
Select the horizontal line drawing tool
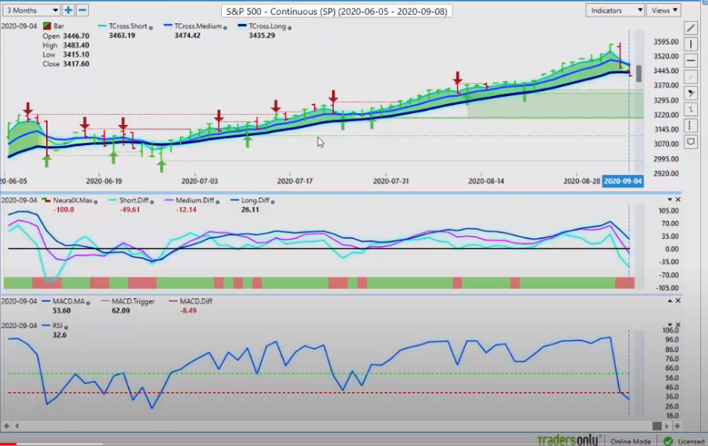click(x=691, y=60)
